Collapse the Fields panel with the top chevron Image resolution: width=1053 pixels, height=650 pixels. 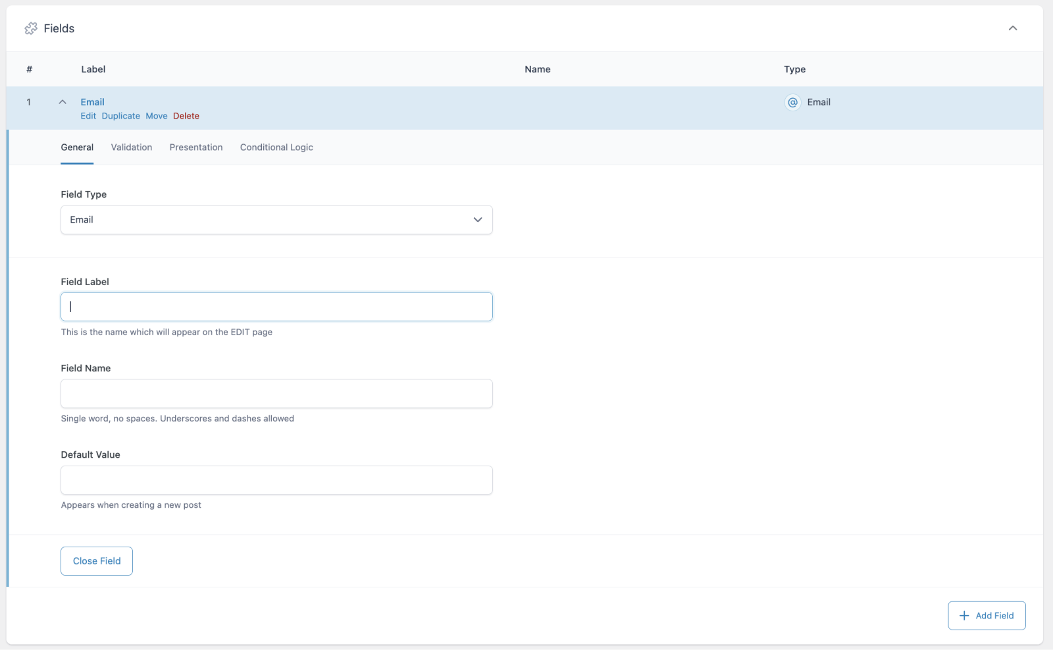[x=1013, y=28]
